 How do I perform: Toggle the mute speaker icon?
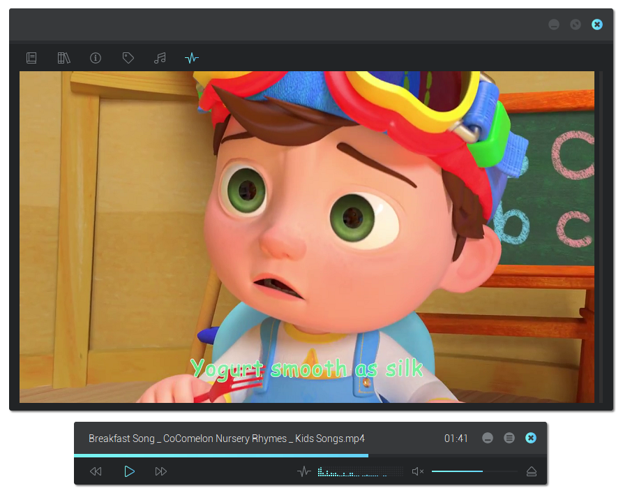(x=417, y=472)
